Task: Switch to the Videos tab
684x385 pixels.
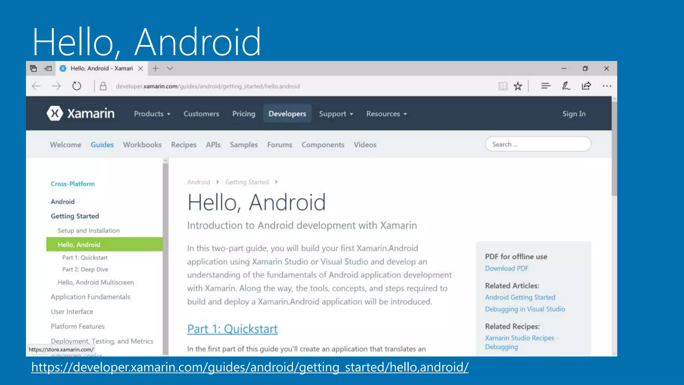Action: (x=365, y=145)
